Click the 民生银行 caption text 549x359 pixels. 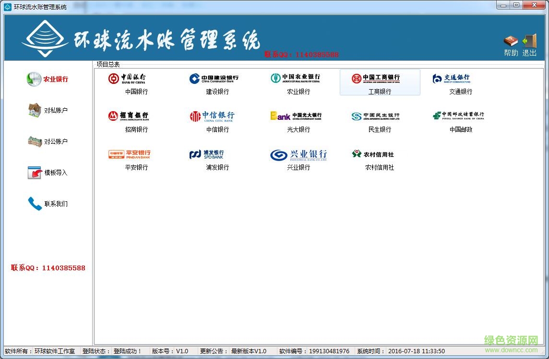[380, 129]
